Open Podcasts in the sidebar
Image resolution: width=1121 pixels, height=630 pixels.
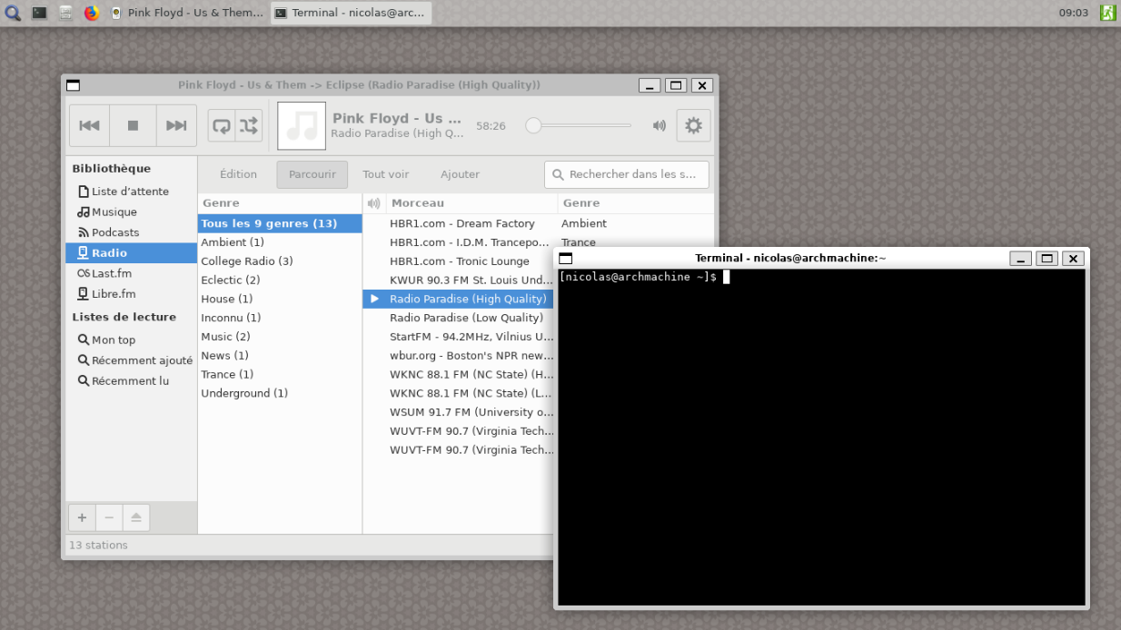131,232
